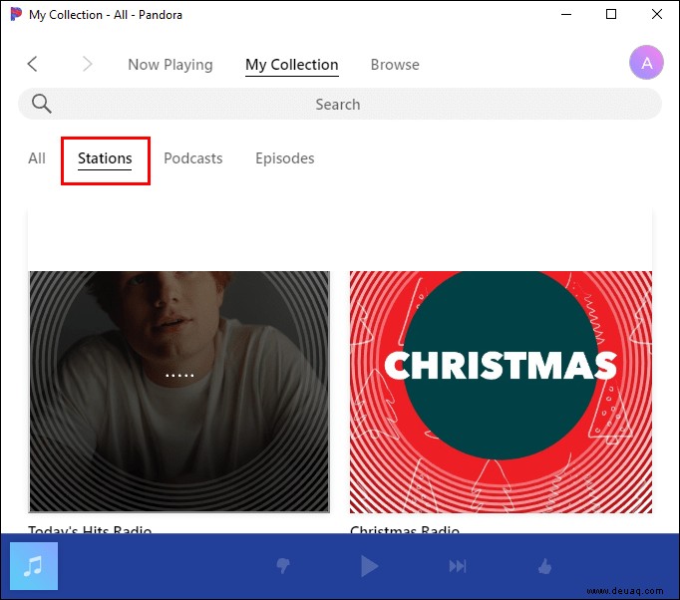Click the Pandora logo in title bar

16,14
